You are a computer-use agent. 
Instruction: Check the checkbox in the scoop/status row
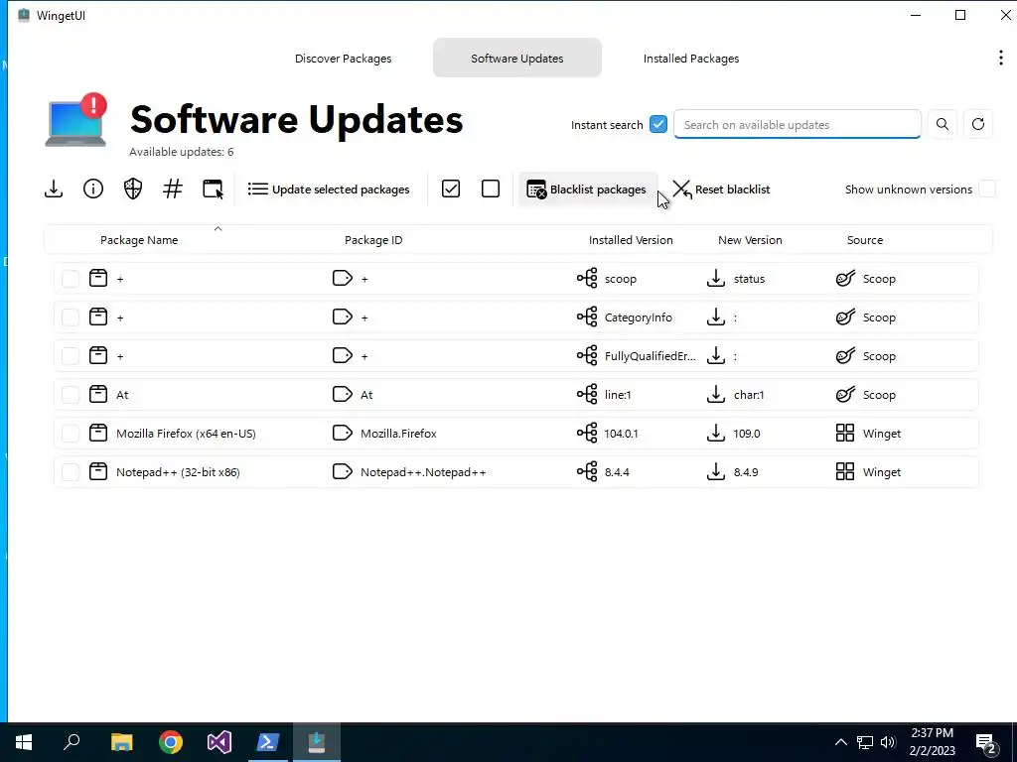[x=71, y=279]
